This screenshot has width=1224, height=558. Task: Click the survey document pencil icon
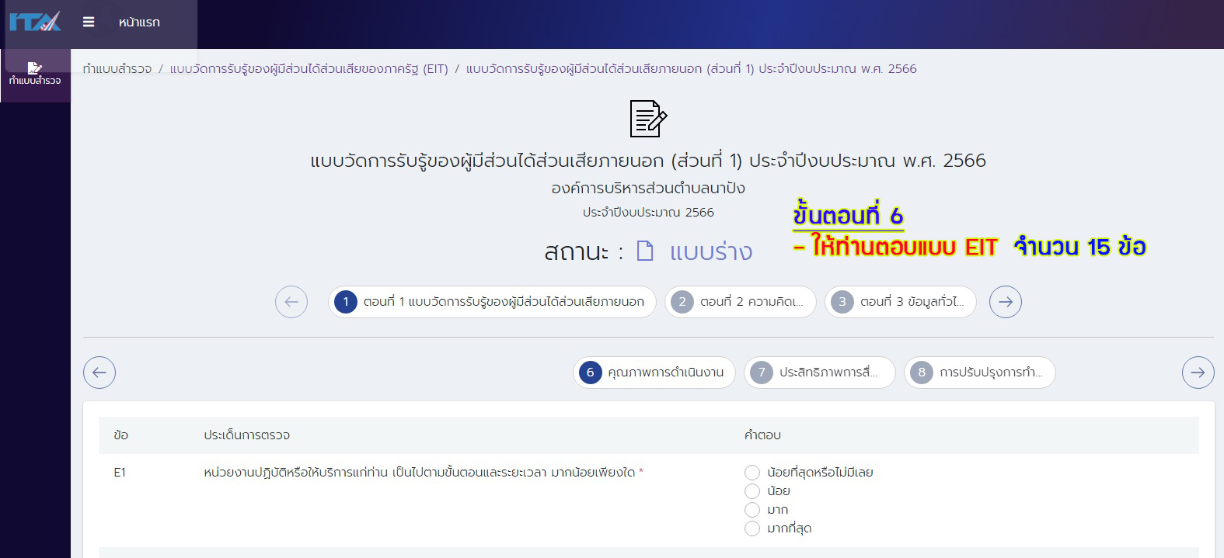[x=648, y=119]
